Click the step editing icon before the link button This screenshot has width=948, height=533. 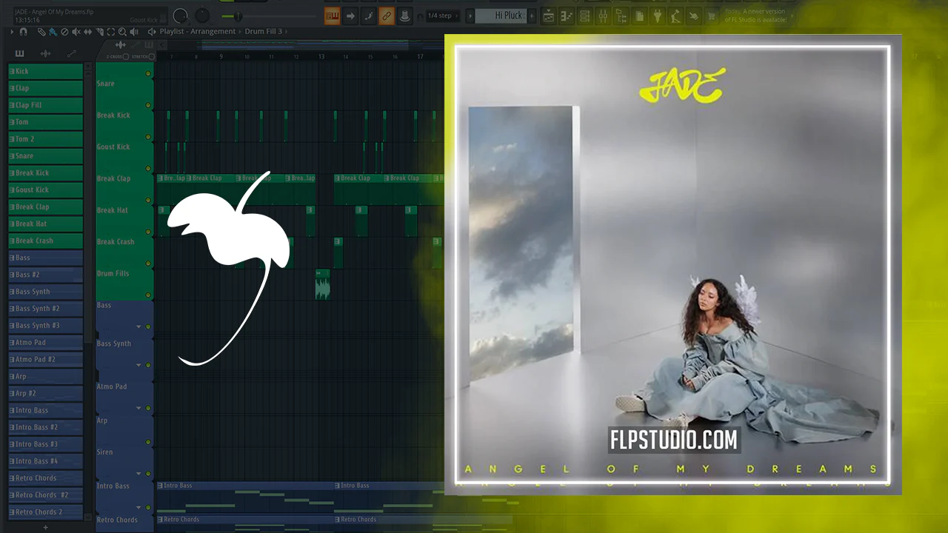point(368,16)
